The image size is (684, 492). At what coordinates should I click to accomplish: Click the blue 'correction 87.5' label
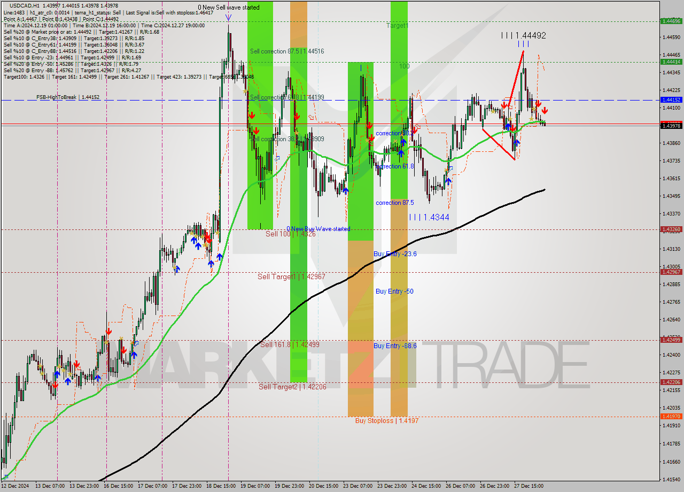pos(395,203)
